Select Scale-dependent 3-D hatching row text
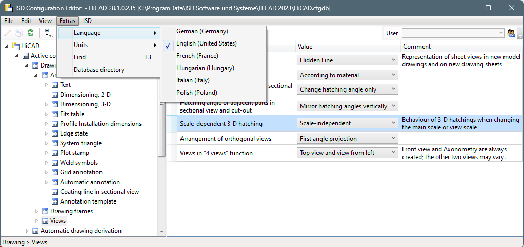Screen dimensions: 524x247 221,124
